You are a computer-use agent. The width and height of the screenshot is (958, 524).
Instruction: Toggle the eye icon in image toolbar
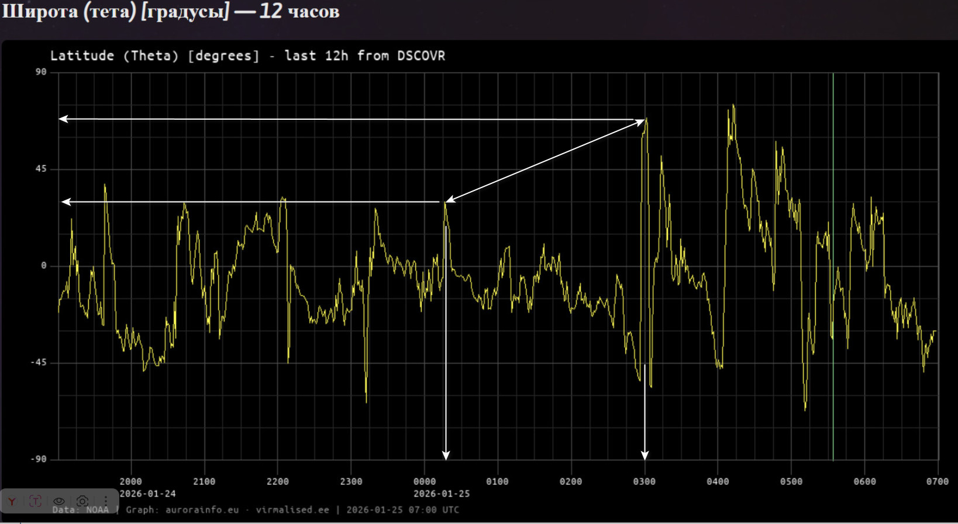59,501
